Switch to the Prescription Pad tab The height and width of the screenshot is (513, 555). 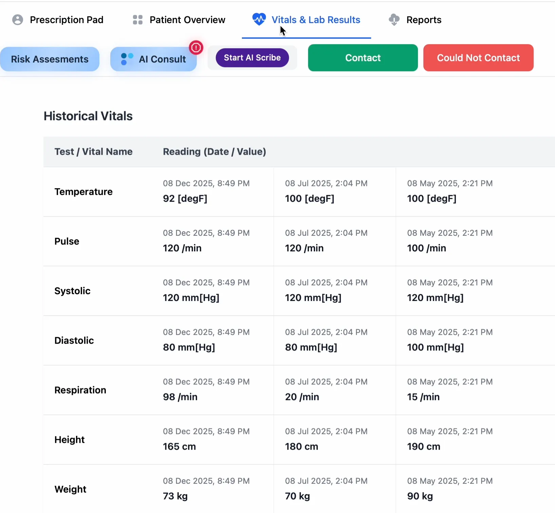[66, 19]
